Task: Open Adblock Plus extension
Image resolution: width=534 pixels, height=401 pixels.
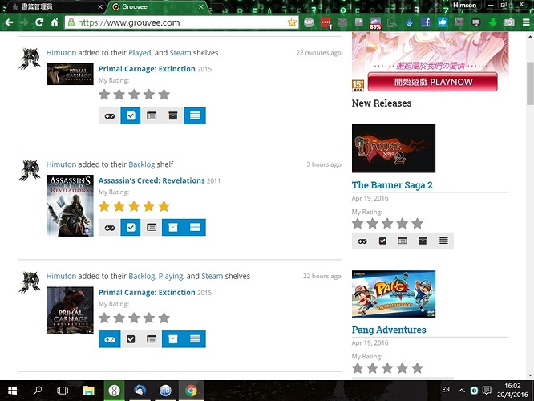Action: [309, 22]
